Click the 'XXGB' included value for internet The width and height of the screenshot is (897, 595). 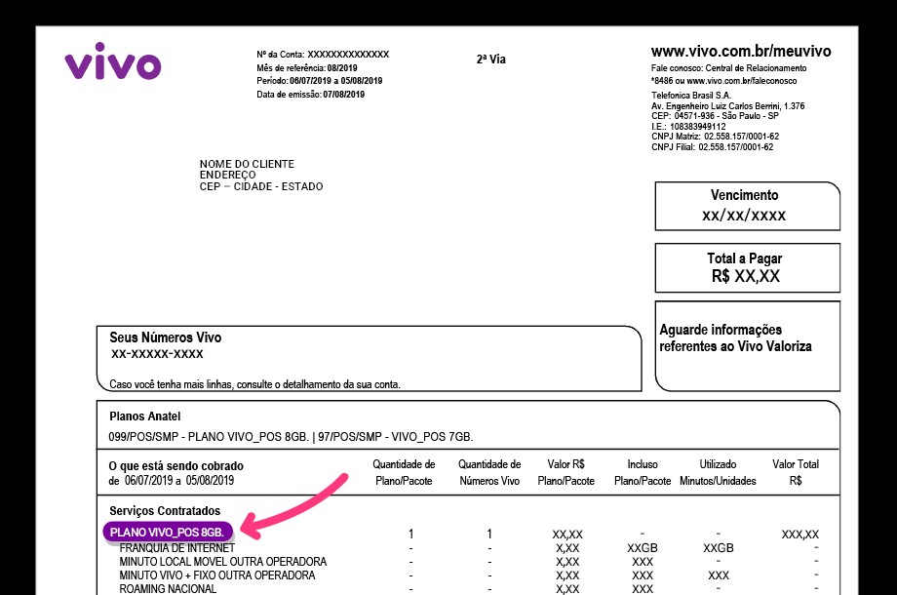[x=642, y=548]
